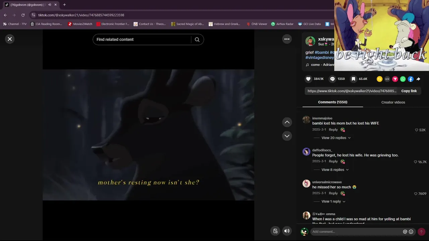The width and height of the screenshot is (429, 241).
Task: Expand View 20 replies
Action: pyautogui.click(x=336, y=138)
